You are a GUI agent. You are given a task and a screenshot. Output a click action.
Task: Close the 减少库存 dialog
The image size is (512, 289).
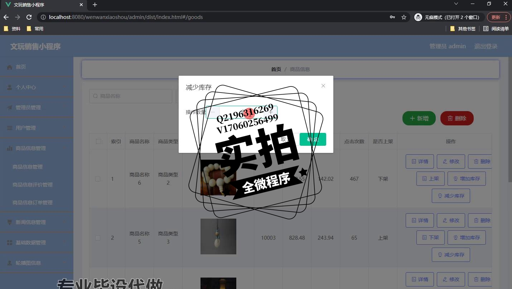click(323, 86)
